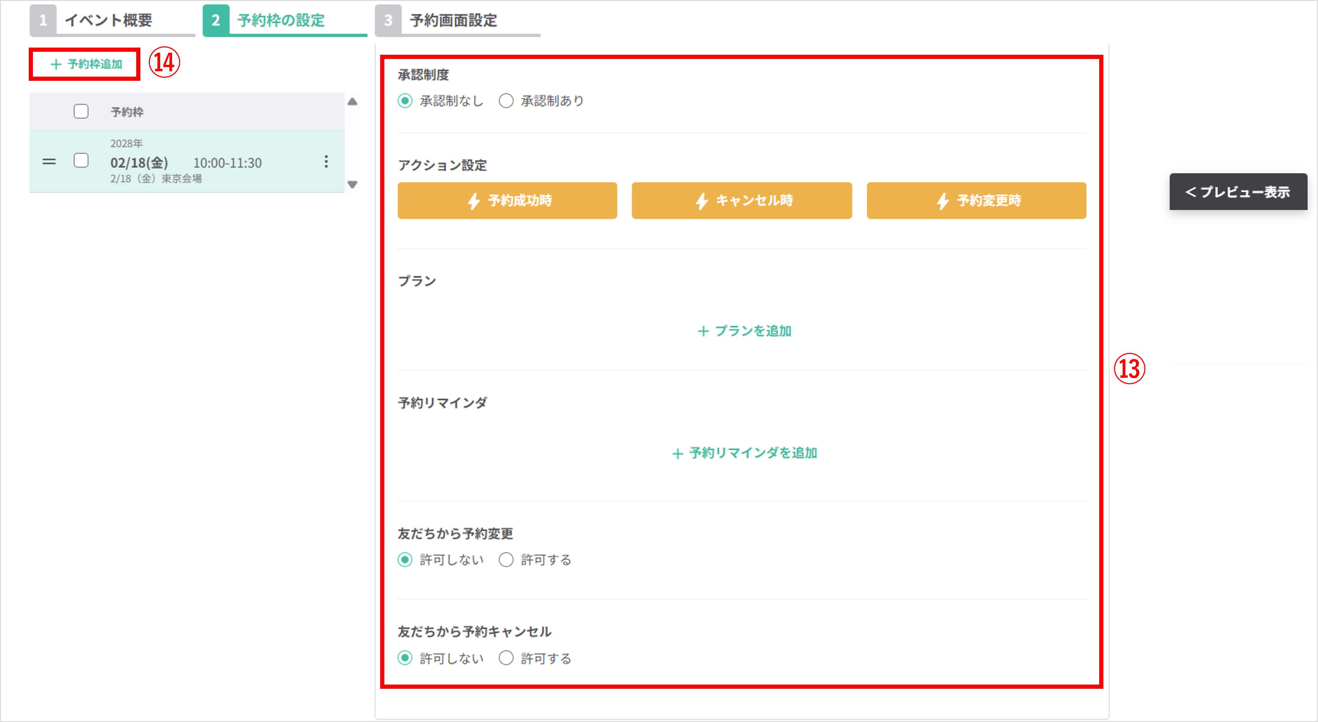Open the three-dot menu of 02/18 slot
Viewport: 1318px width, 722px height.
tap(326, 162)
